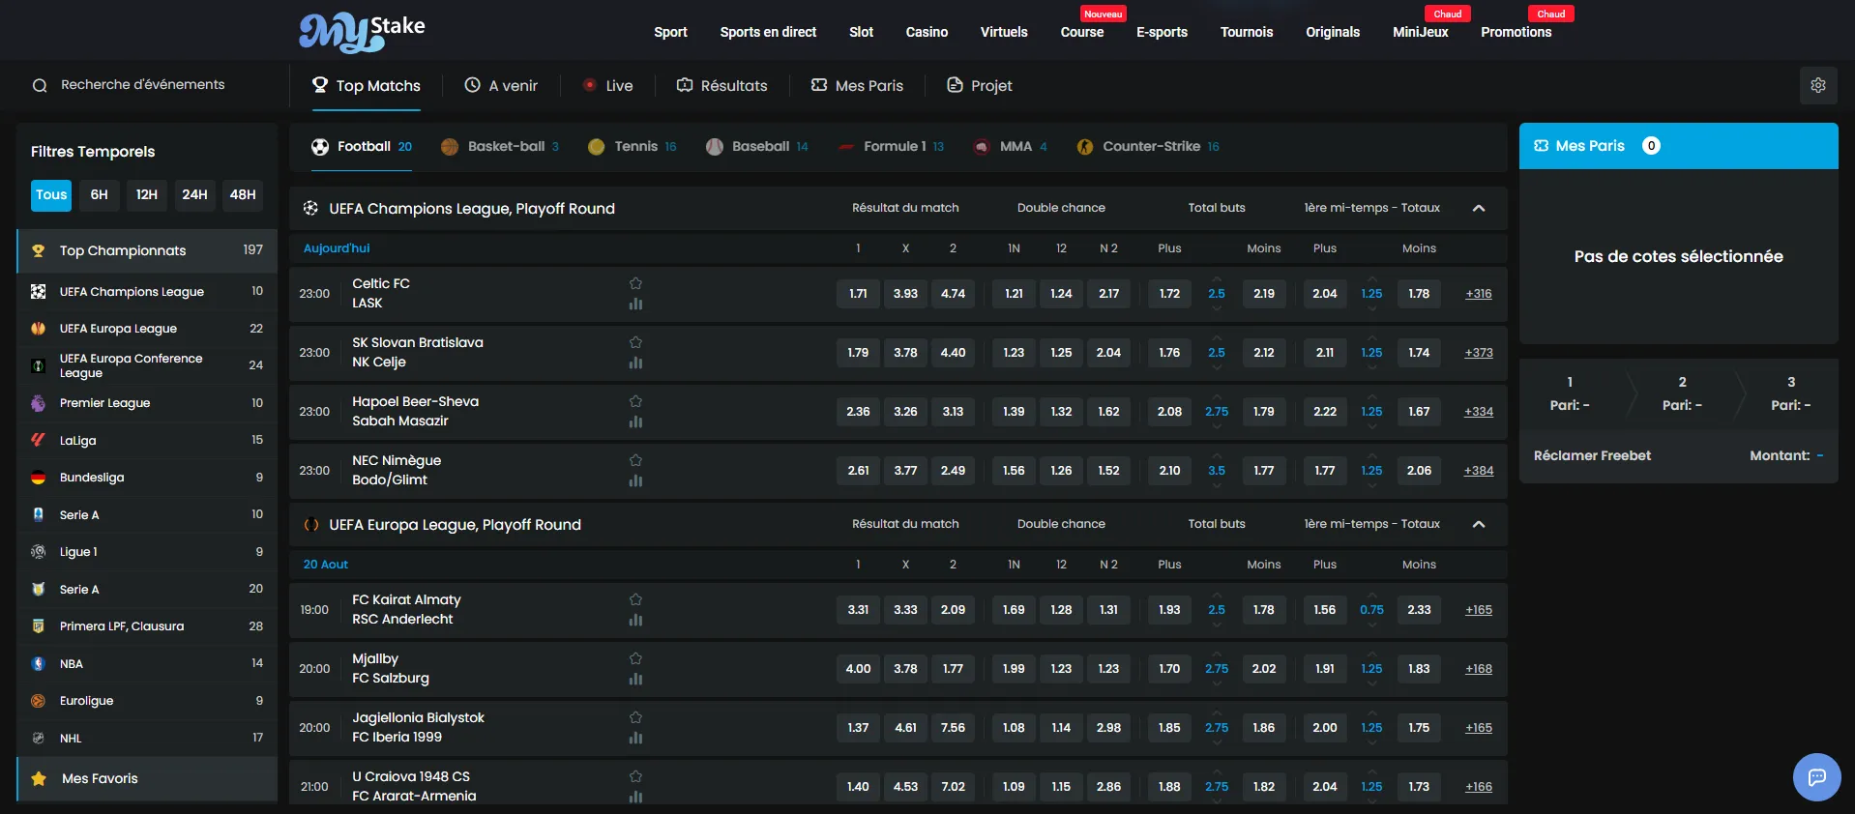
Task: Open +384 markets for NEC Nimègue
Action: click(x=1478, y=471)
